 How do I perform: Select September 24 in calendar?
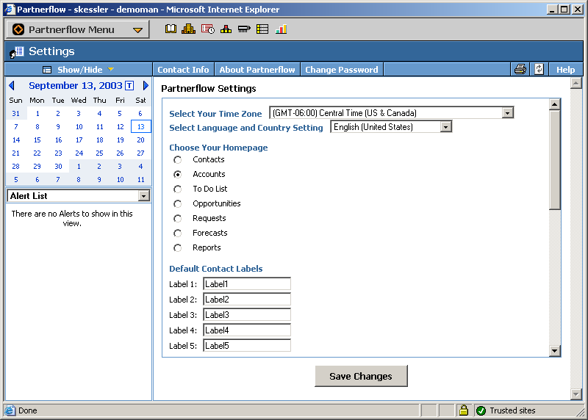click(79, 153)
